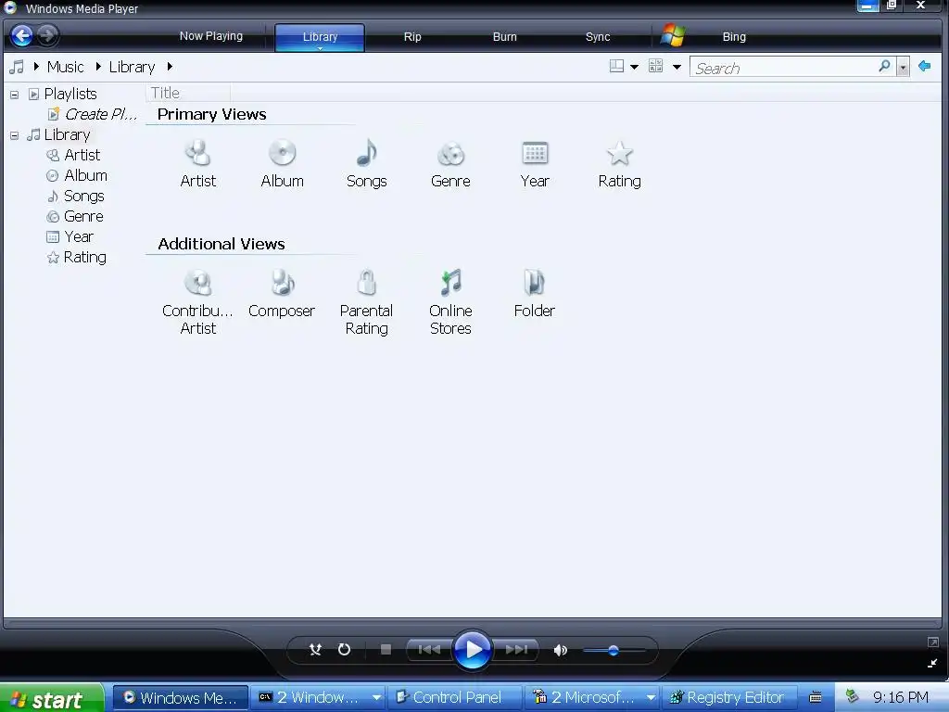The width and height of the screenshot is (949, 712).
Task: Open the Windows Explorer taskbar group
Action: tap(318, 697)
